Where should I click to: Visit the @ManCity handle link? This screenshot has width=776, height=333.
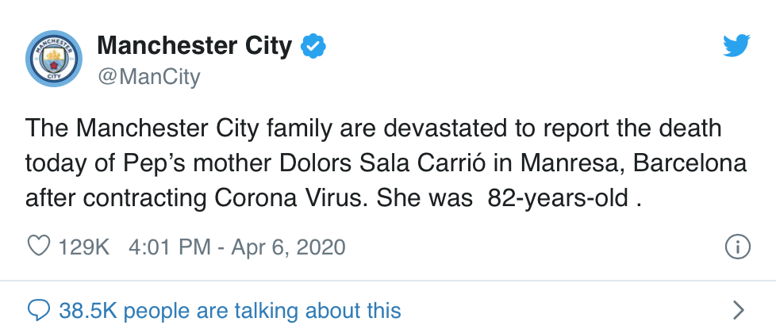[x=149, y=77]
